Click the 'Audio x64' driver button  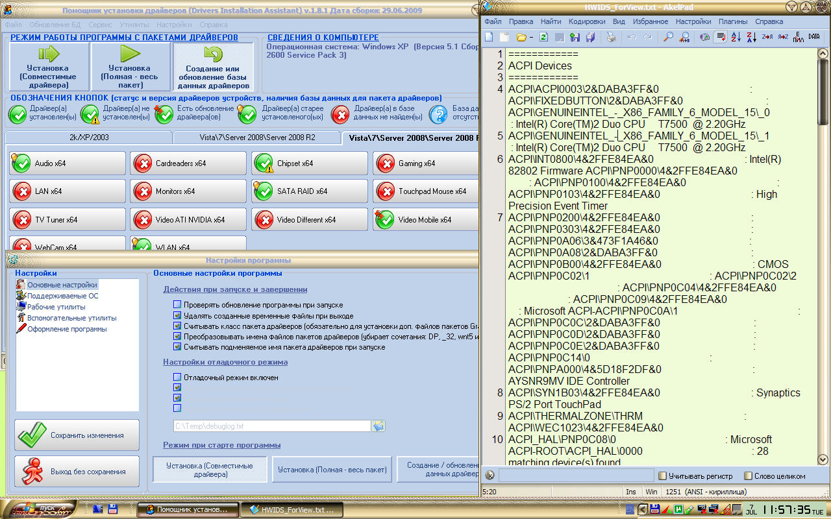[x=68, y=163]
